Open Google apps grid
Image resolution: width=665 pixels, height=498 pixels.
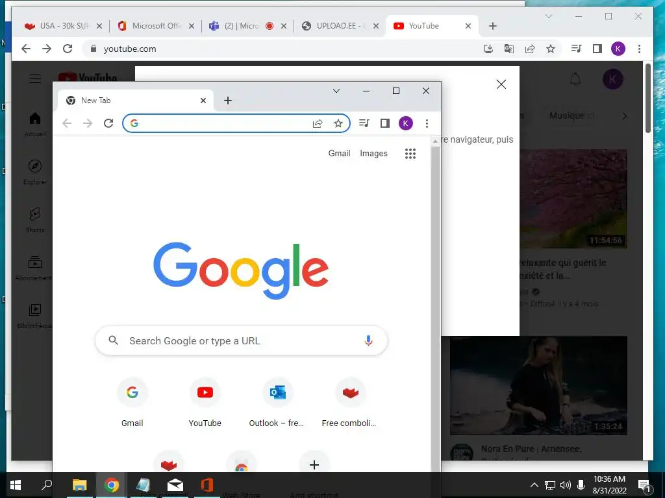click(x=410, y=153)
